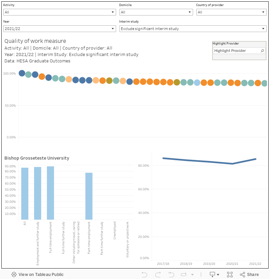Screen dimensions: 270x279
Task: Click the Replay animation icon
Action: 184,274
